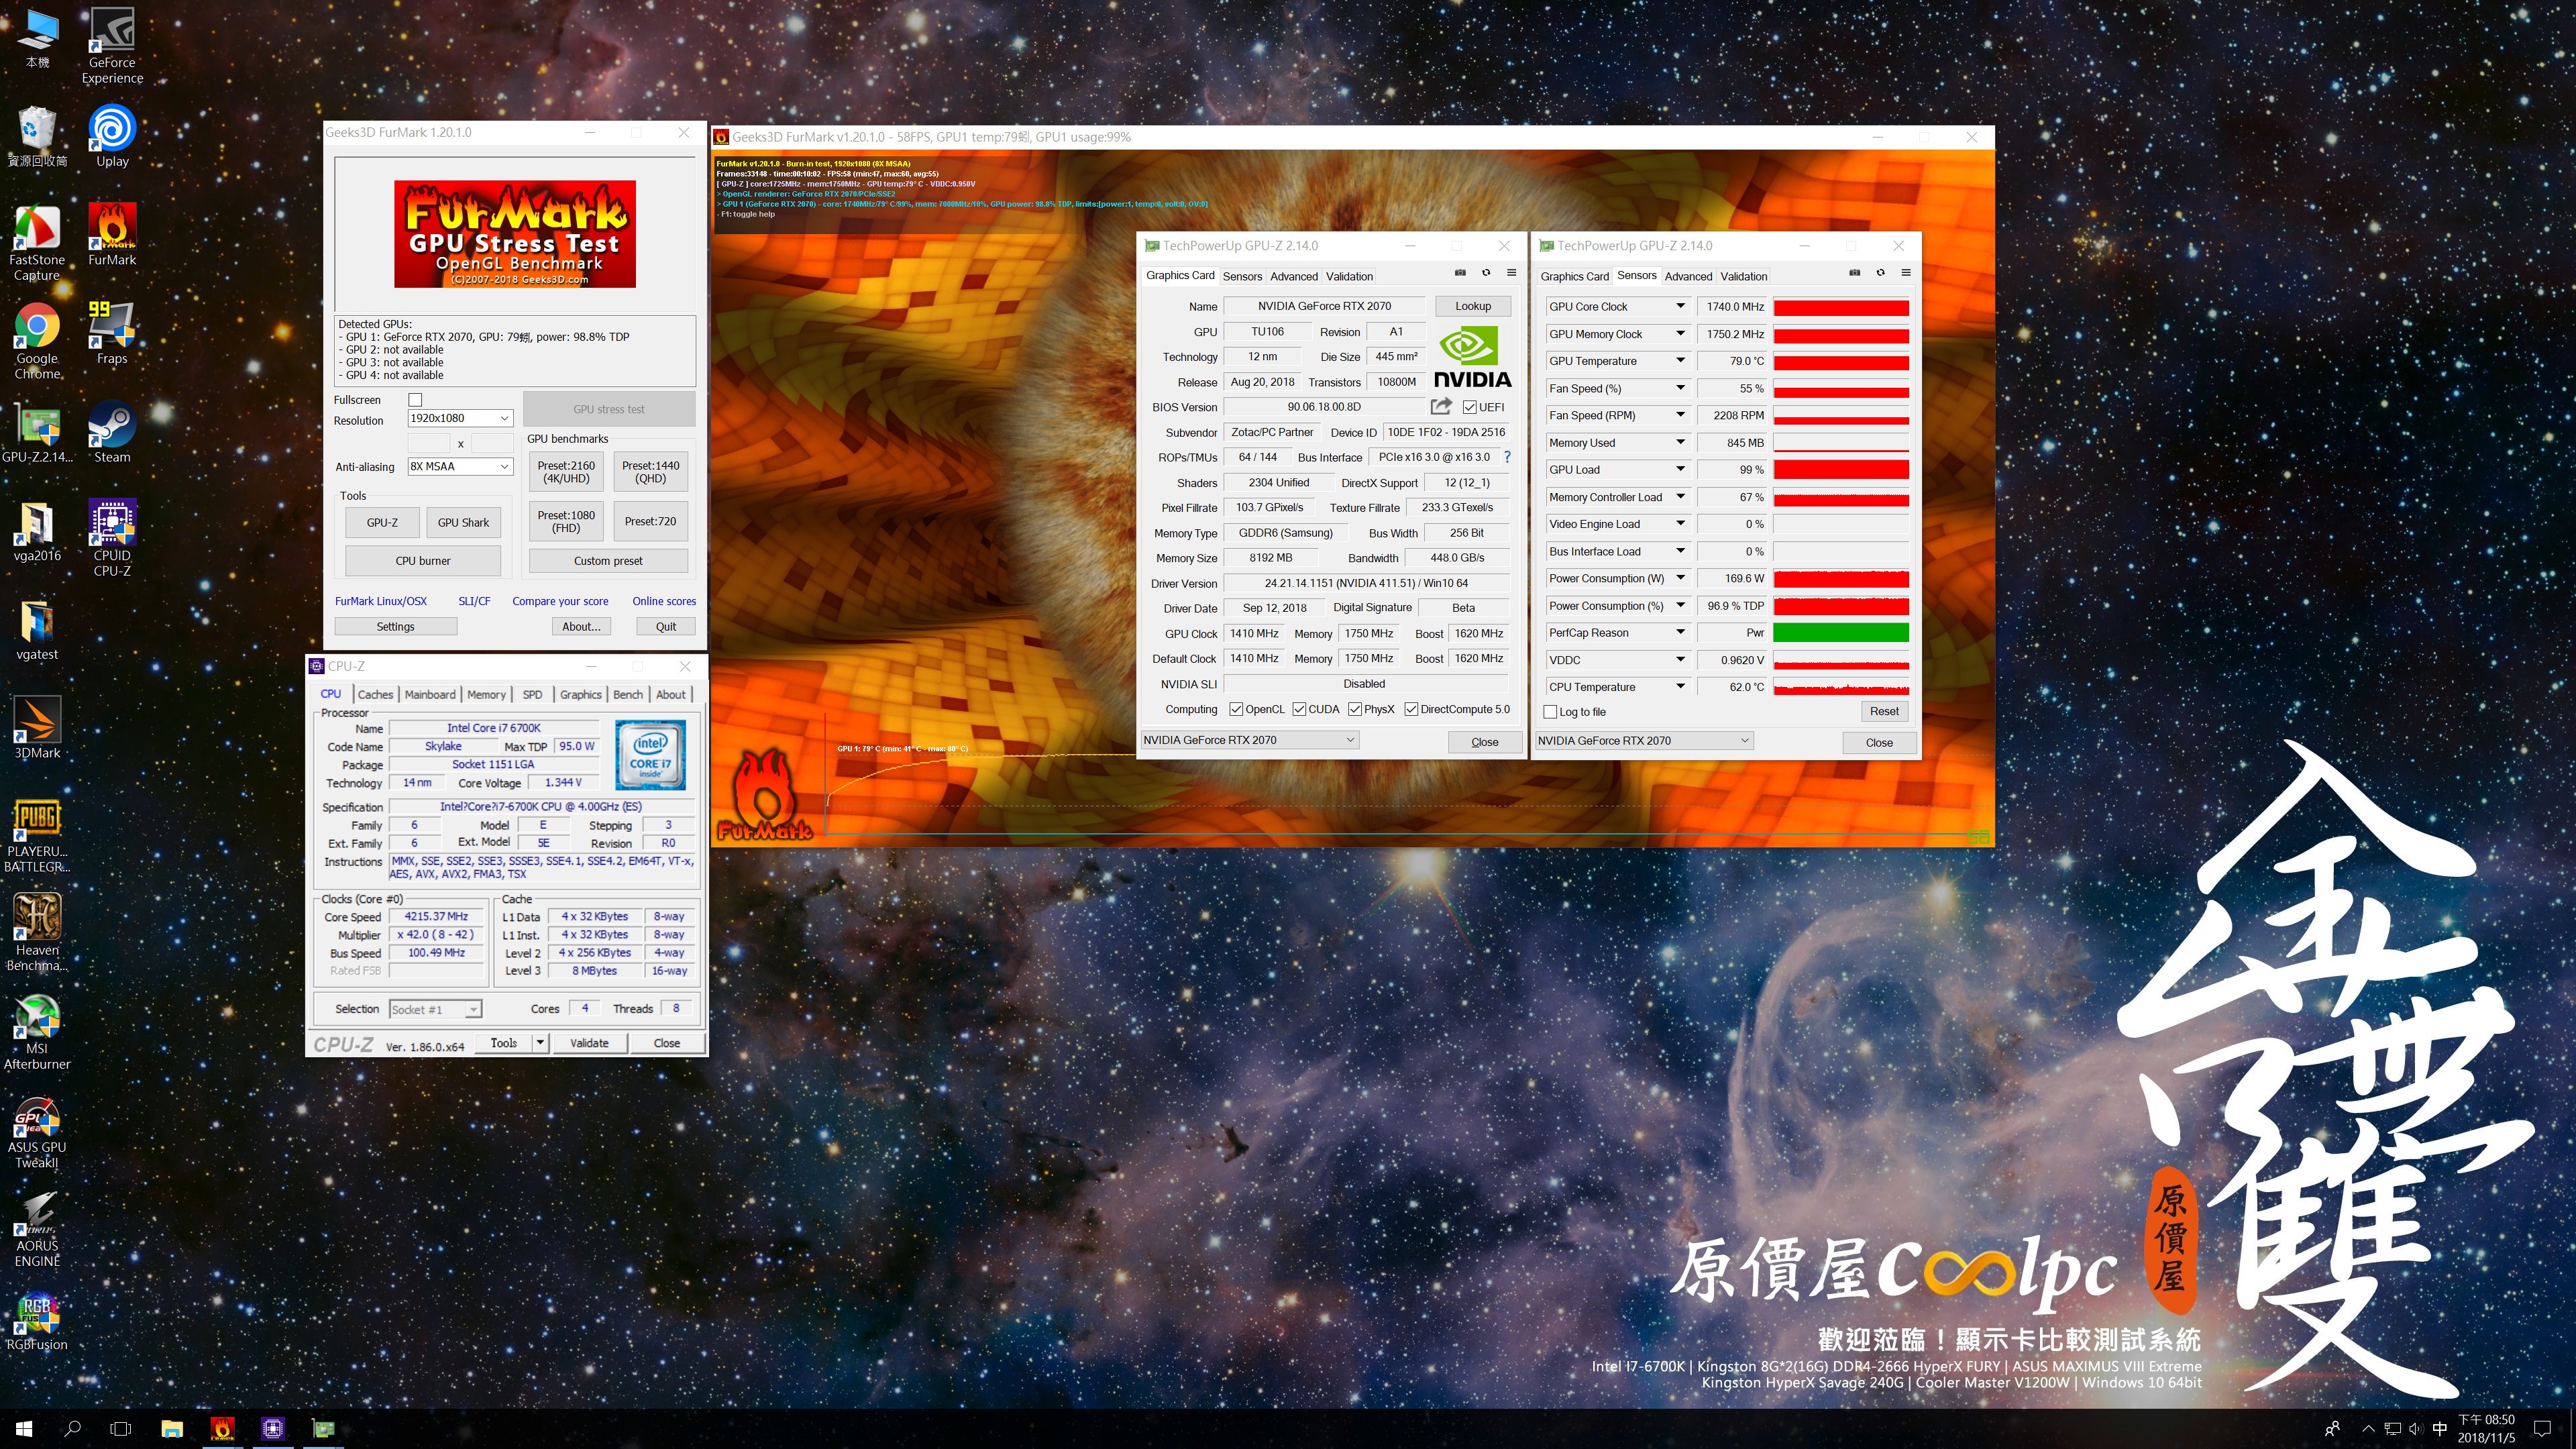This screenshot has height=1449, width=2576.
Task: Click the screenshot camera icon in right GPU-Z
Action: click(1854, 273)
